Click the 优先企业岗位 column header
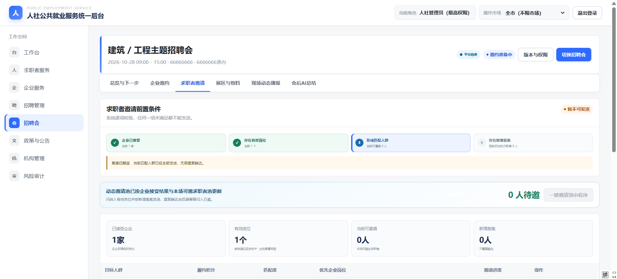The width and height of the screenshot is (617, 279). [x=333, y=270]
